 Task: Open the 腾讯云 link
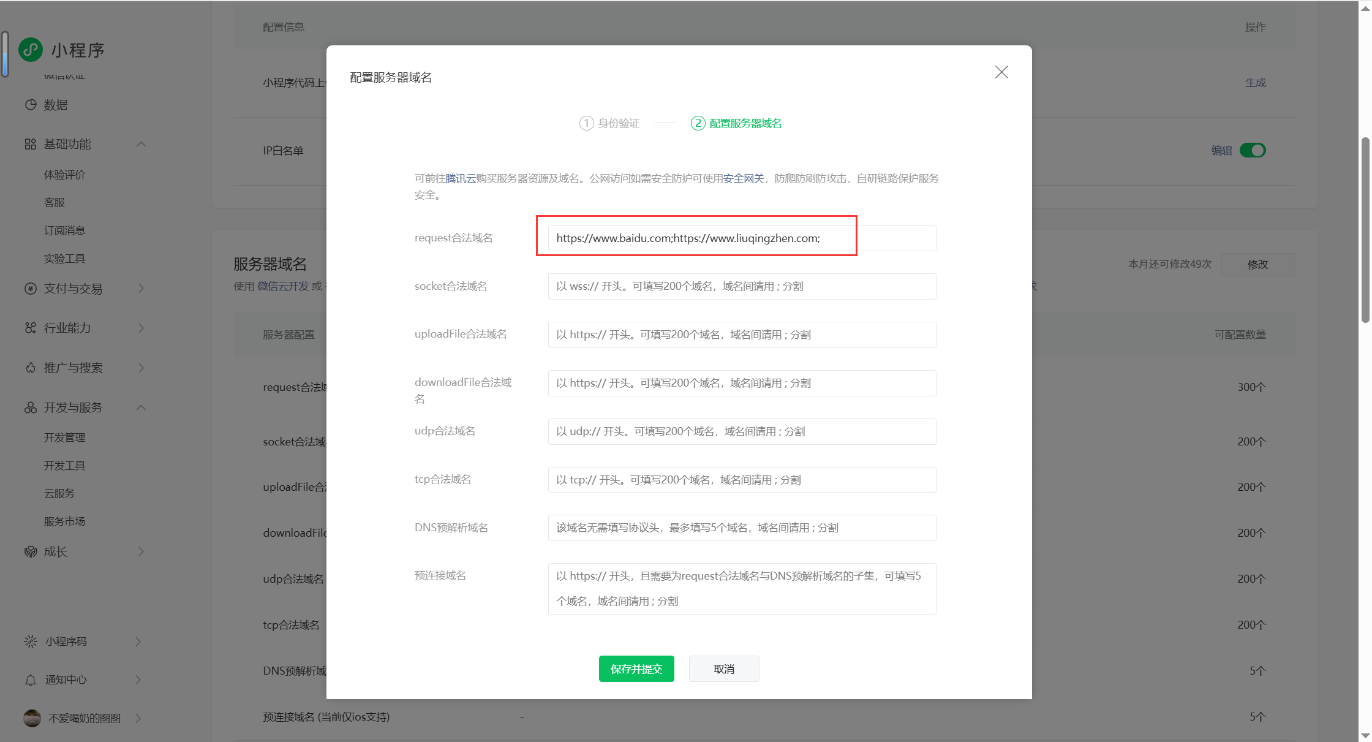tap(461, 178)
